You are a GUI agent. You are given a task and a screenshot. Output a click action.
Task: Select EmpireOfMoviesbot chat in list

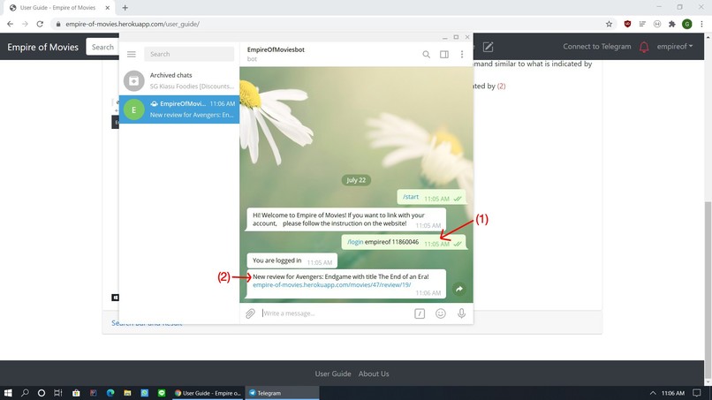[x=179, y=109]
